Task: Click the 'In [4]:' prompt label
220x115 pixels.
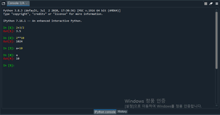Action: pyautogui.click(x=9, y=55)
